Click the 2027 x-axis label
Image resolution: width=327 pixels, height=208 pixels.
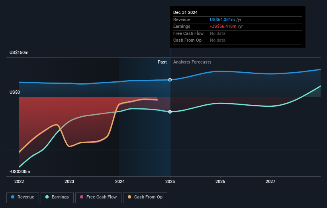pos(270,181)
